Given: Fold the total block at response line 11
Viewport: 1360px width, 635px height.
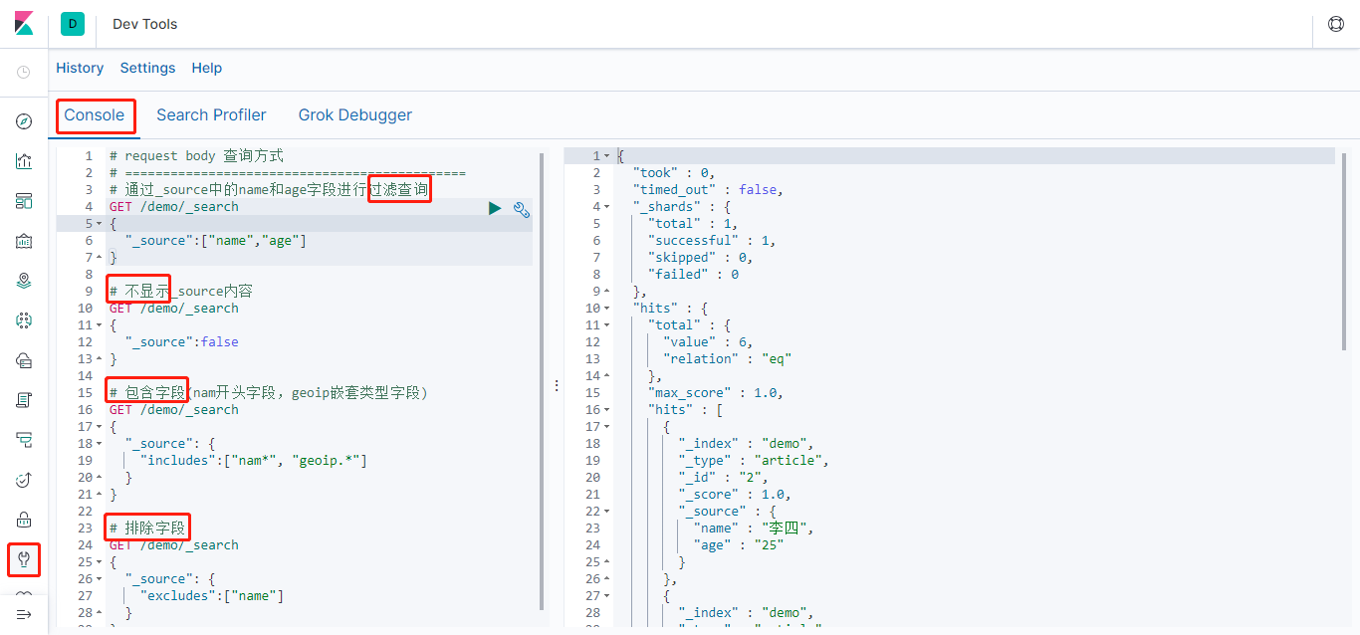Looking at the screenshot, I should 606,325.
